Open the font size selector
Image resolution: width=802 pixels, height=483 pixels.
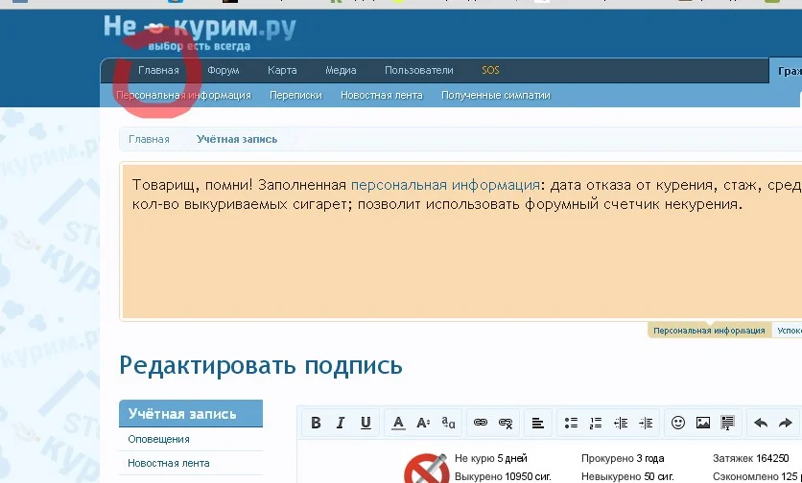point(423,423)
